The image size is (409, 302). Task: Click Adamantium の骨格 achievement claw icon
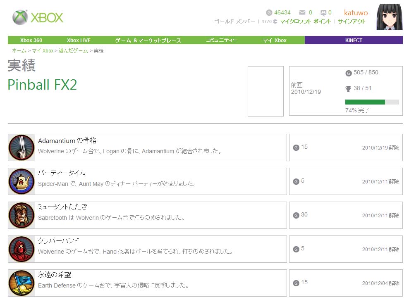tap(22, 147)
